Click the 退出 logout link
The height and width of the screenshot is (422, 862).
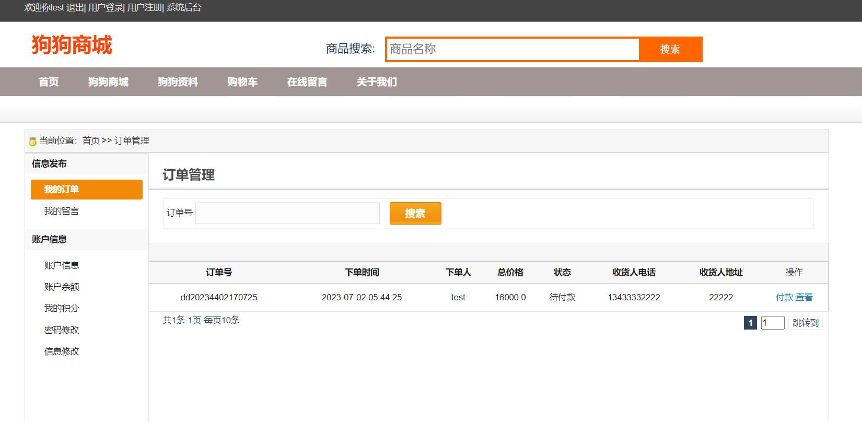tap(75, 8)
